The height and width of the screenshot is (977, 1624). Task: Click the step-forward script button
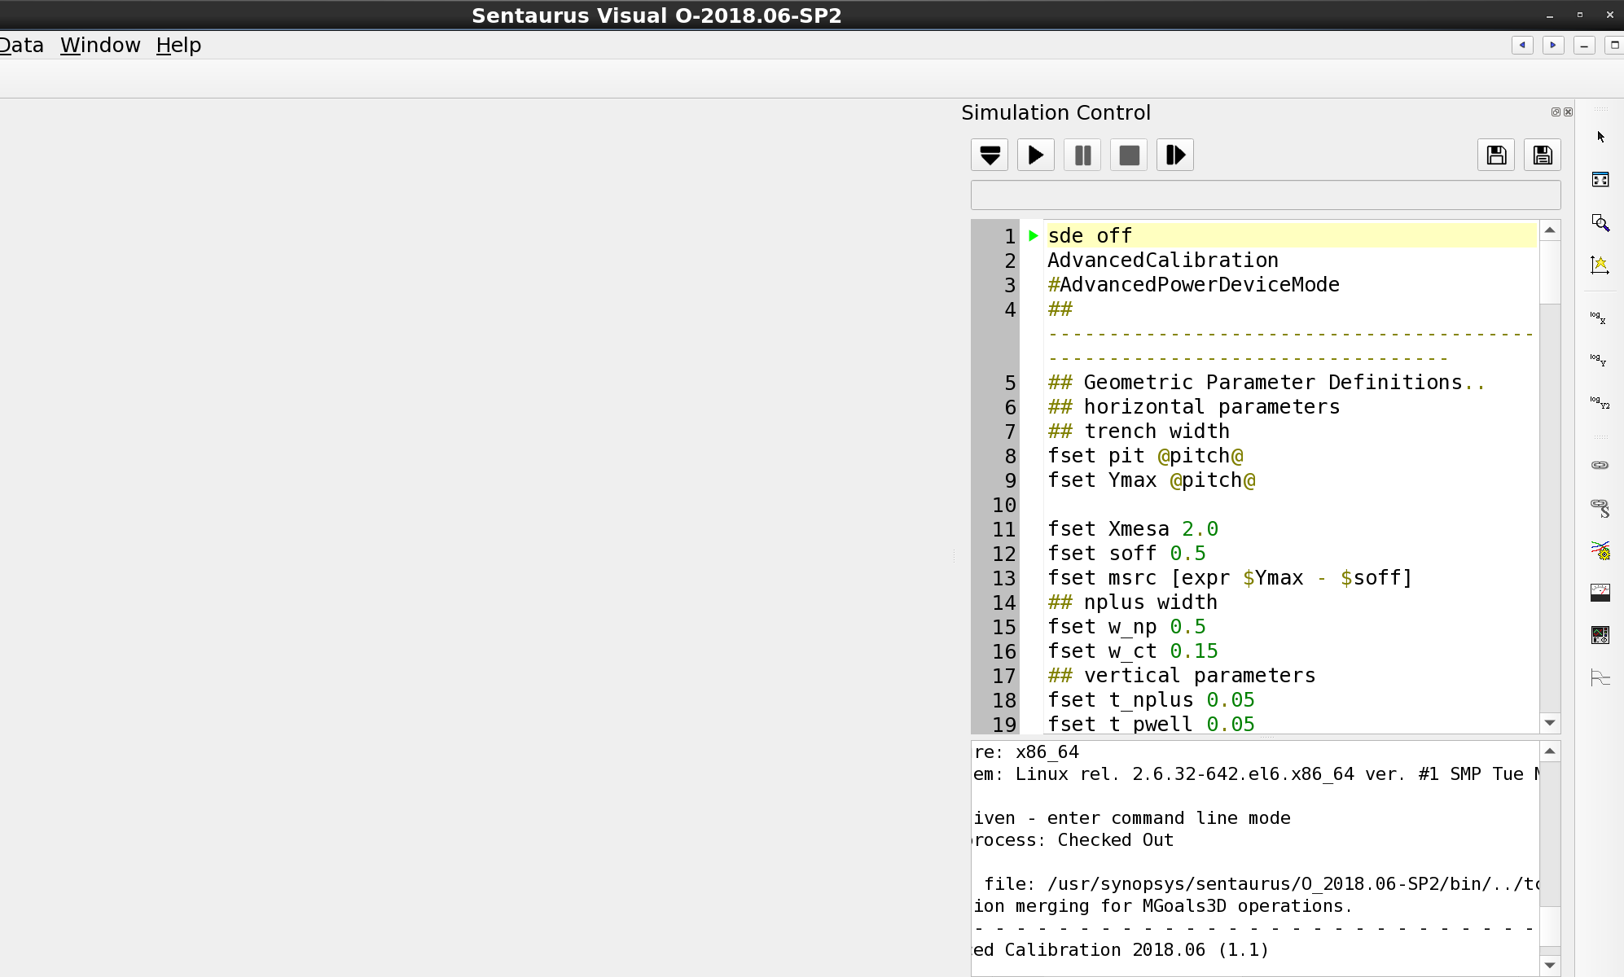pyautogui.click(x=1175, y=155)
